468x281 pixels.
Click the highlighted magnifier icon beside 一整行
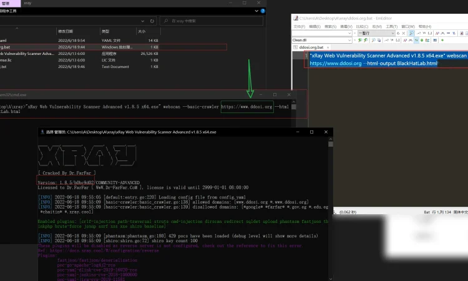click(x=411, y=33)
